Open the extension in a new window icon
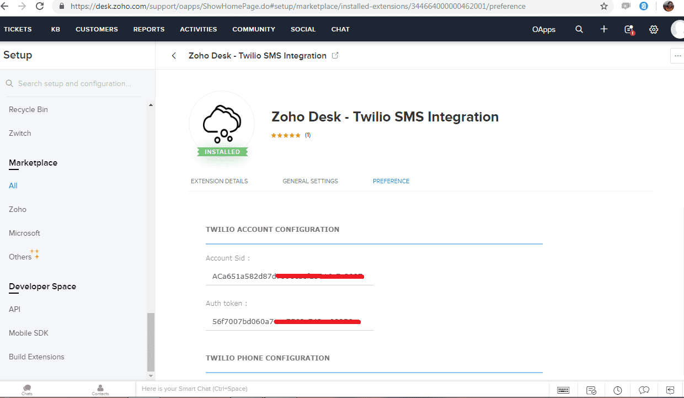 pos(335,55)
